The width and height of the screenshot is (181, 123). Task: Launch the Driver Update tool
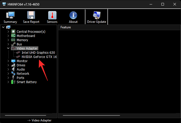pyautogui.click(x=97, y=17)
